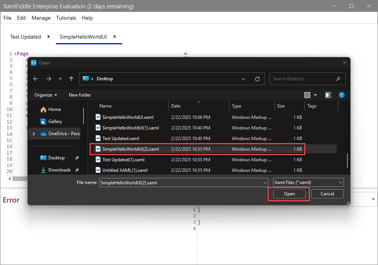Open the Tutorials menu in XamlFiddle
This screenshot has height=265, width=378.
66,18
